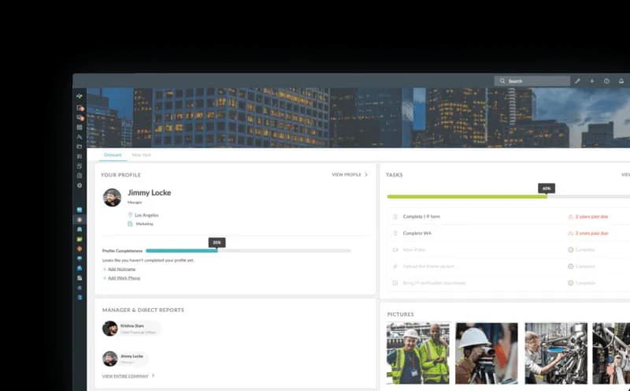Click the green app logo in sidebar
Screen dimensions: 630x391
click(80, 96)
